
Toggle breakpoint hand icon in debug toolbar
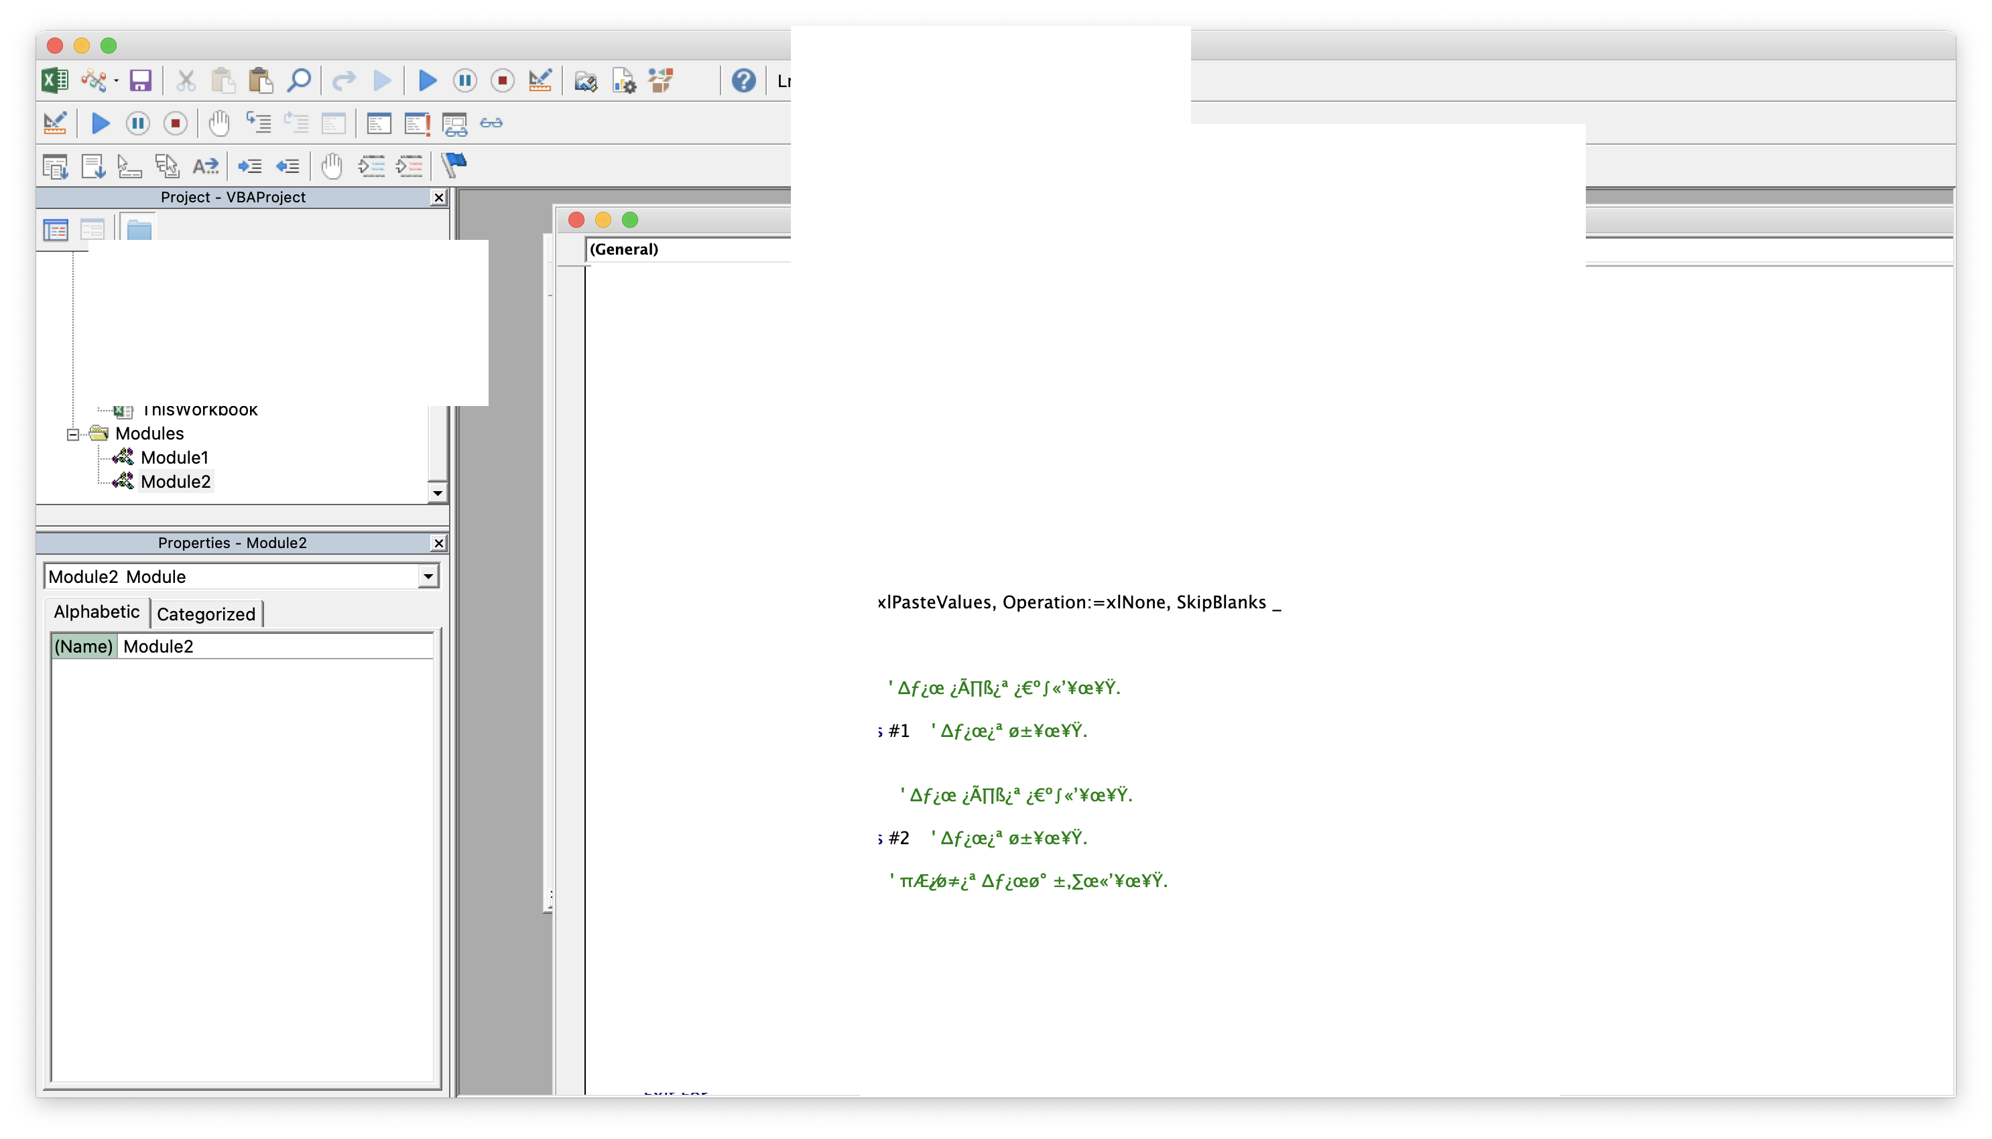tap(219, 123)
